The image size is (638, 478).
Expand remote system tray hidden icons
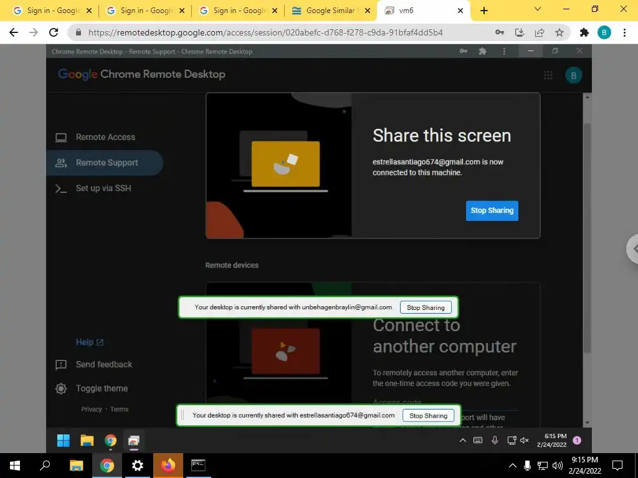pyautogui.click(x=463, y=440)
